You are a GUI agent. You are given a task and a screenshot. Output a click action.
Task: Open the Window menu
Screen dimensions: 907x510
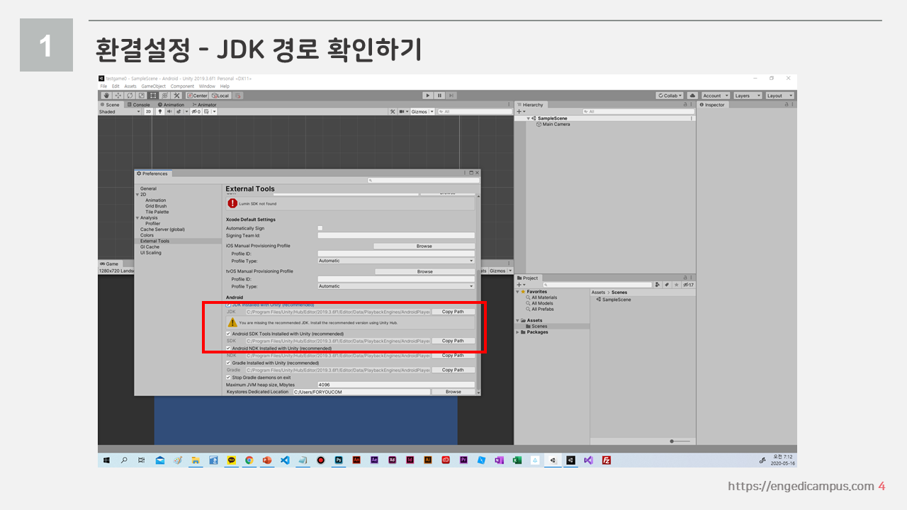207,86
